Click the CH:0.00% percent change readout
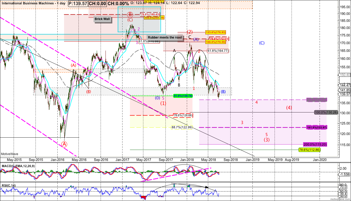 [118, 4]
